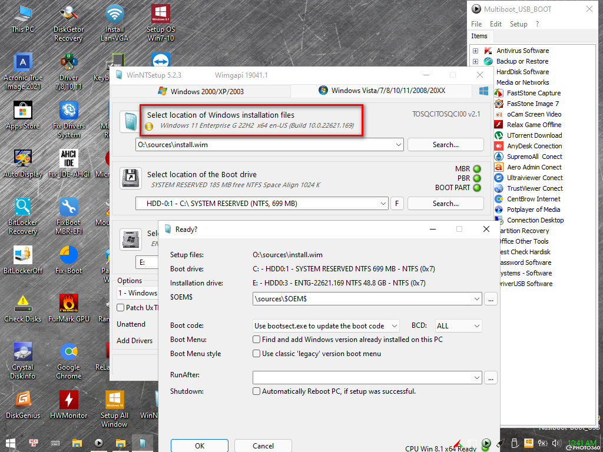
Task: Open File menu in Multiboot_USB_BOOT
Action: [476, 24]
